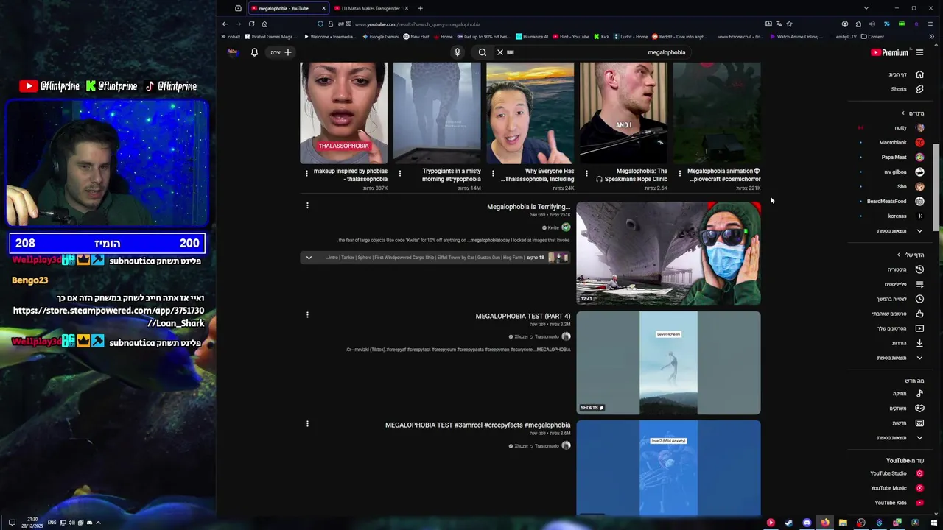Open Flint - YouTube bookmark
Image resolution: width=943 pixels, height=530 pixels.
tap(571, 36)
